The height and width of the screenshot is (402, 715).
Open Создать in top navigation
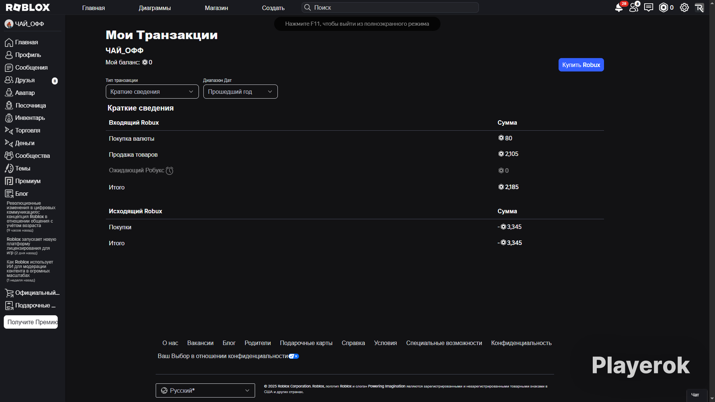coord(273,8)
